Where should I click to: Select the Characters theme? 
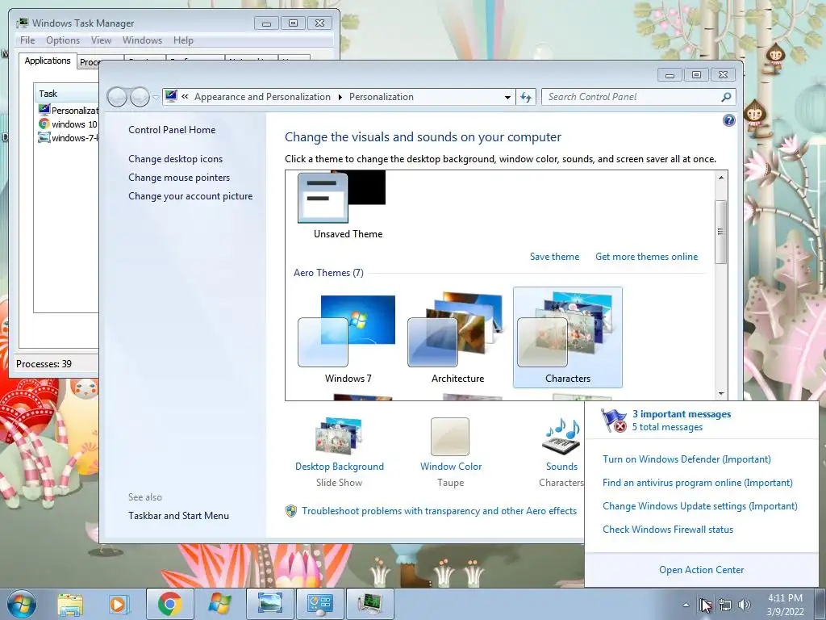[x=567, y=337]
